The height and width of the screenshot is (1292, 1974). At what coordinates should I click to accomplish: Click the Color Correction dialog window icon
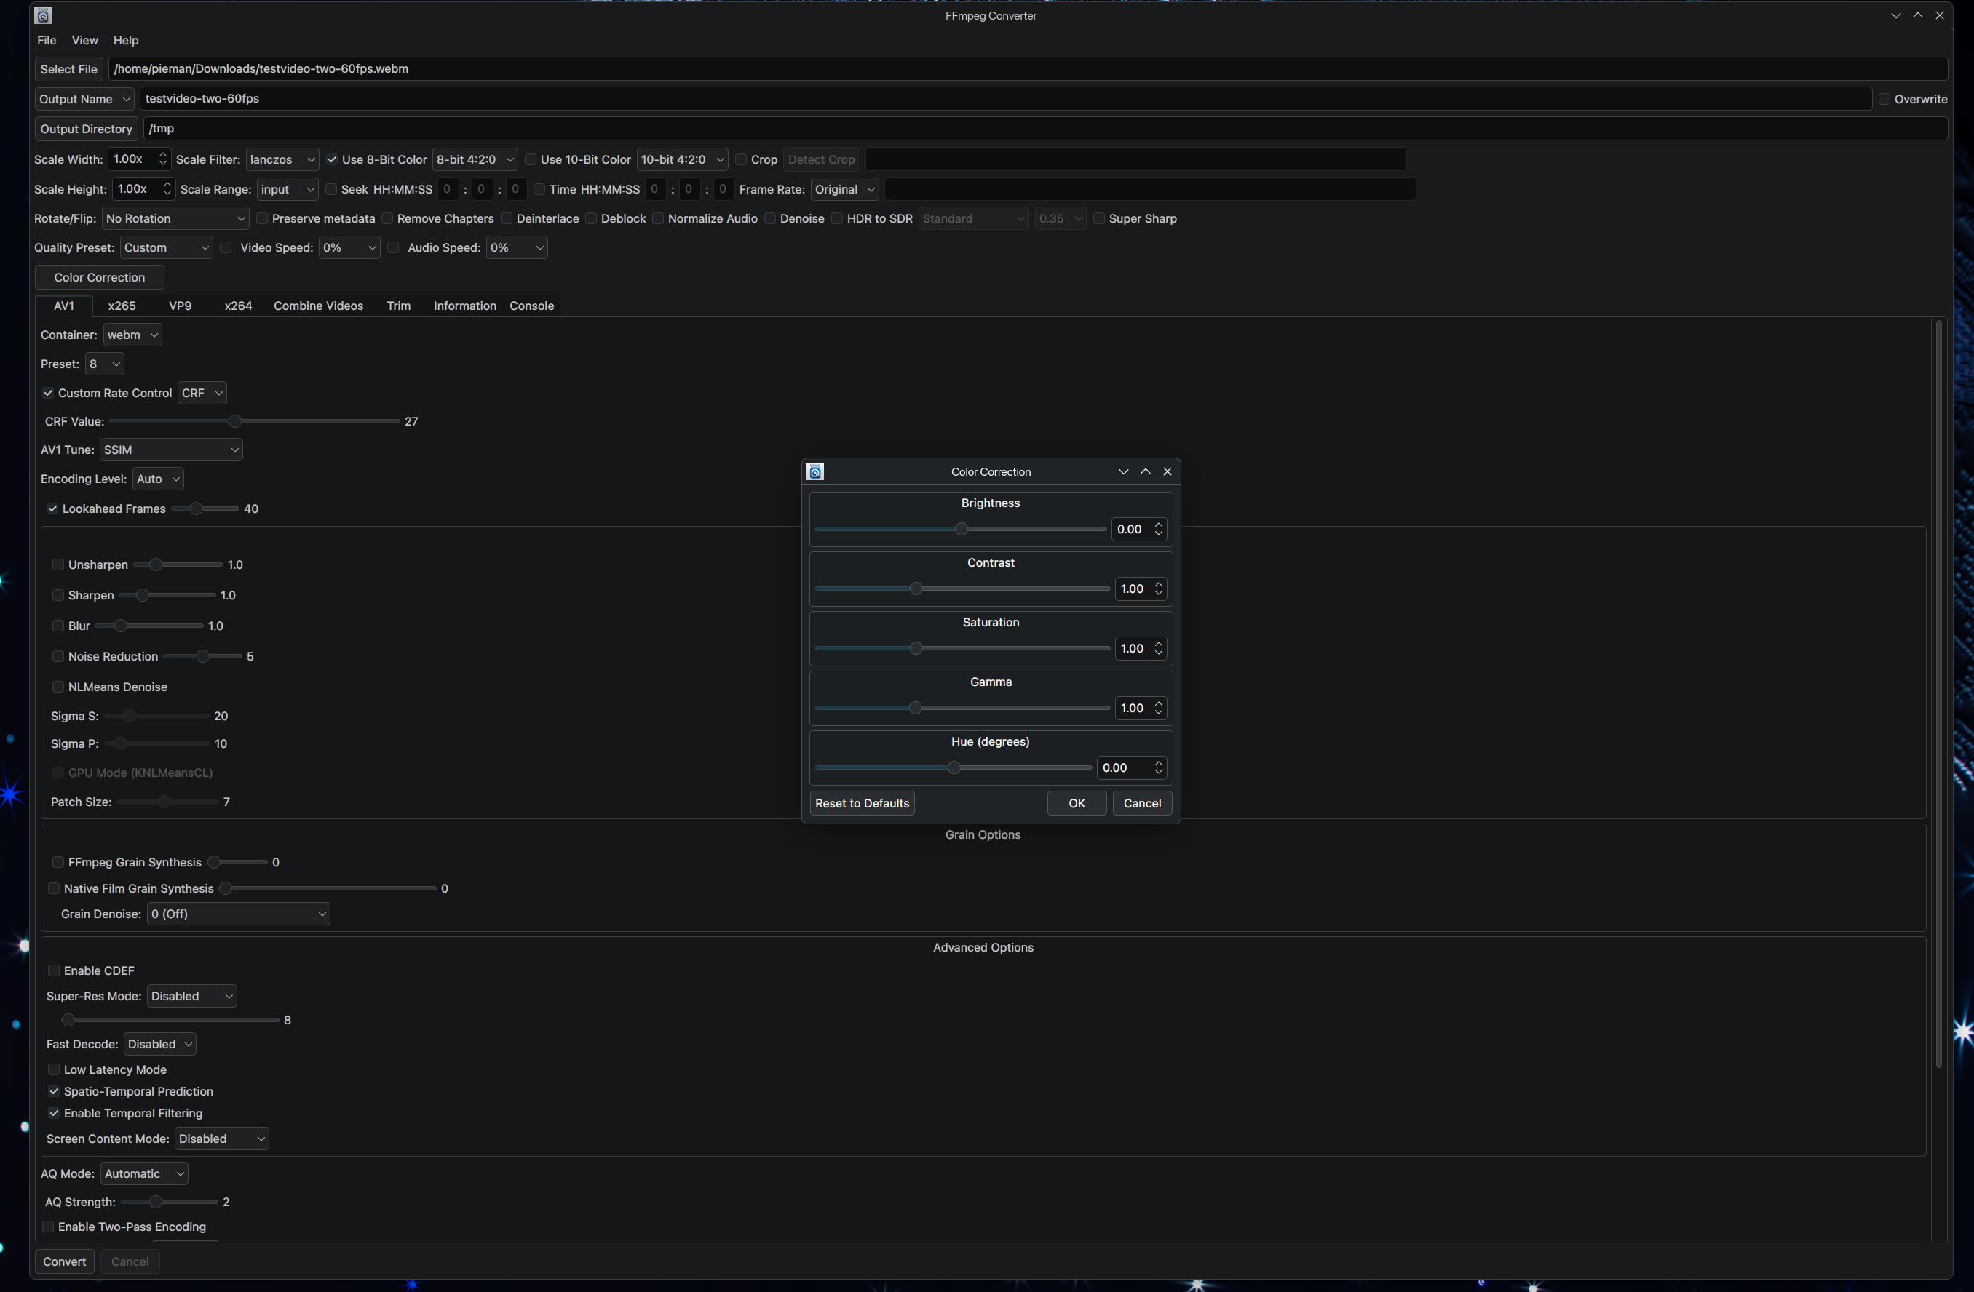[815, 471]
